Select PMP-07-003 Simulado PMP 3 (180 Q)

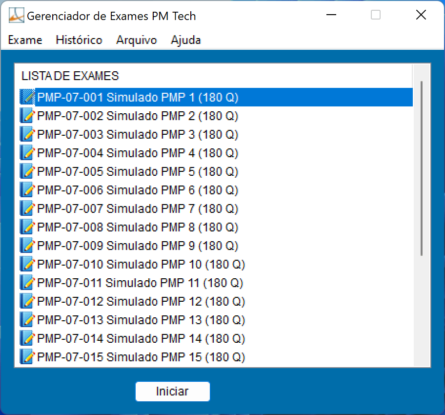pos(138,134)
